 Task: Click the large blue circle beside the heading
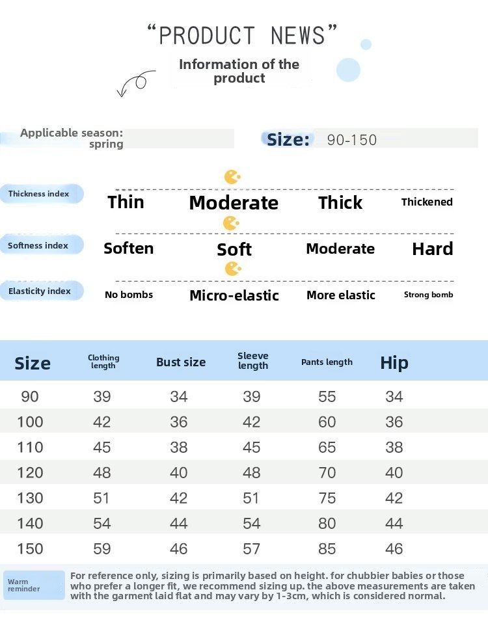(349, 70)
